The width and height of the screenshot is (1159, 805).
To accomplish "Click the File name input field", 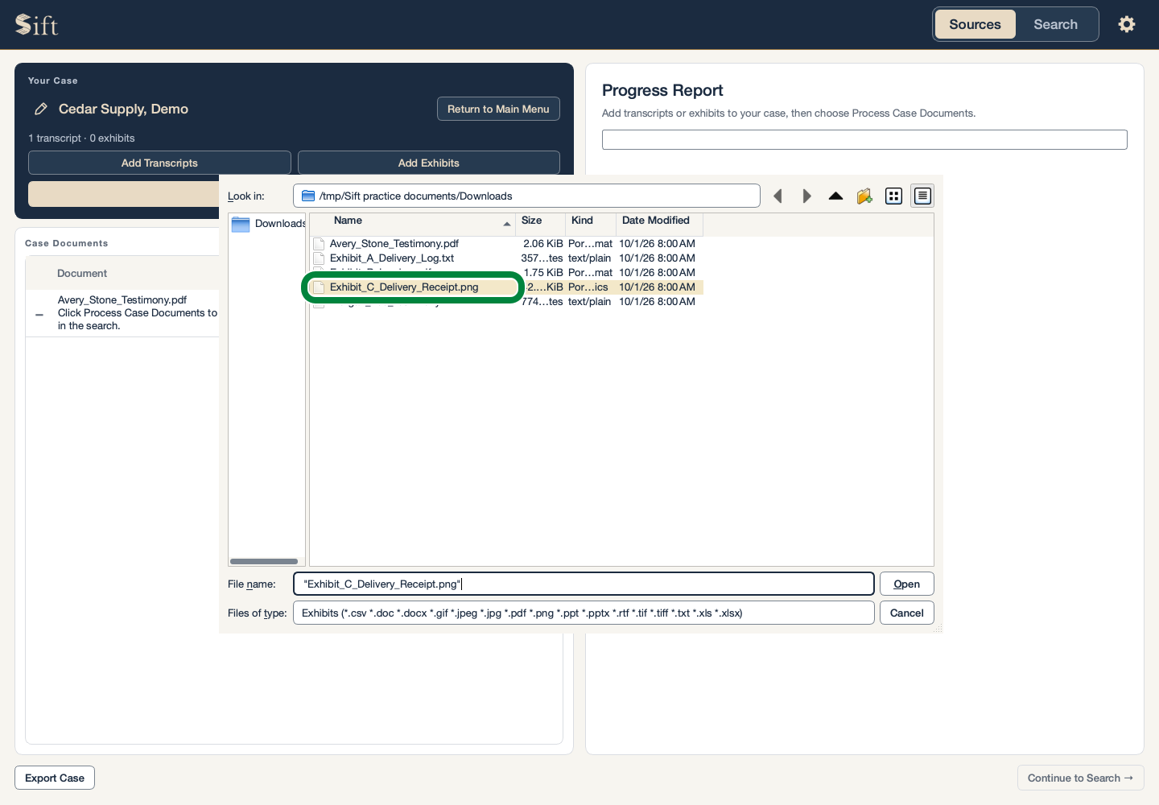I will tap(584, 584).
